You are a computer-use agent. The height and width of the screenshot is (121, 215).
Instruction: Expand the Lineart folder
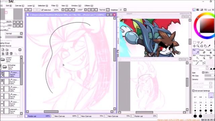coord(3,59)
